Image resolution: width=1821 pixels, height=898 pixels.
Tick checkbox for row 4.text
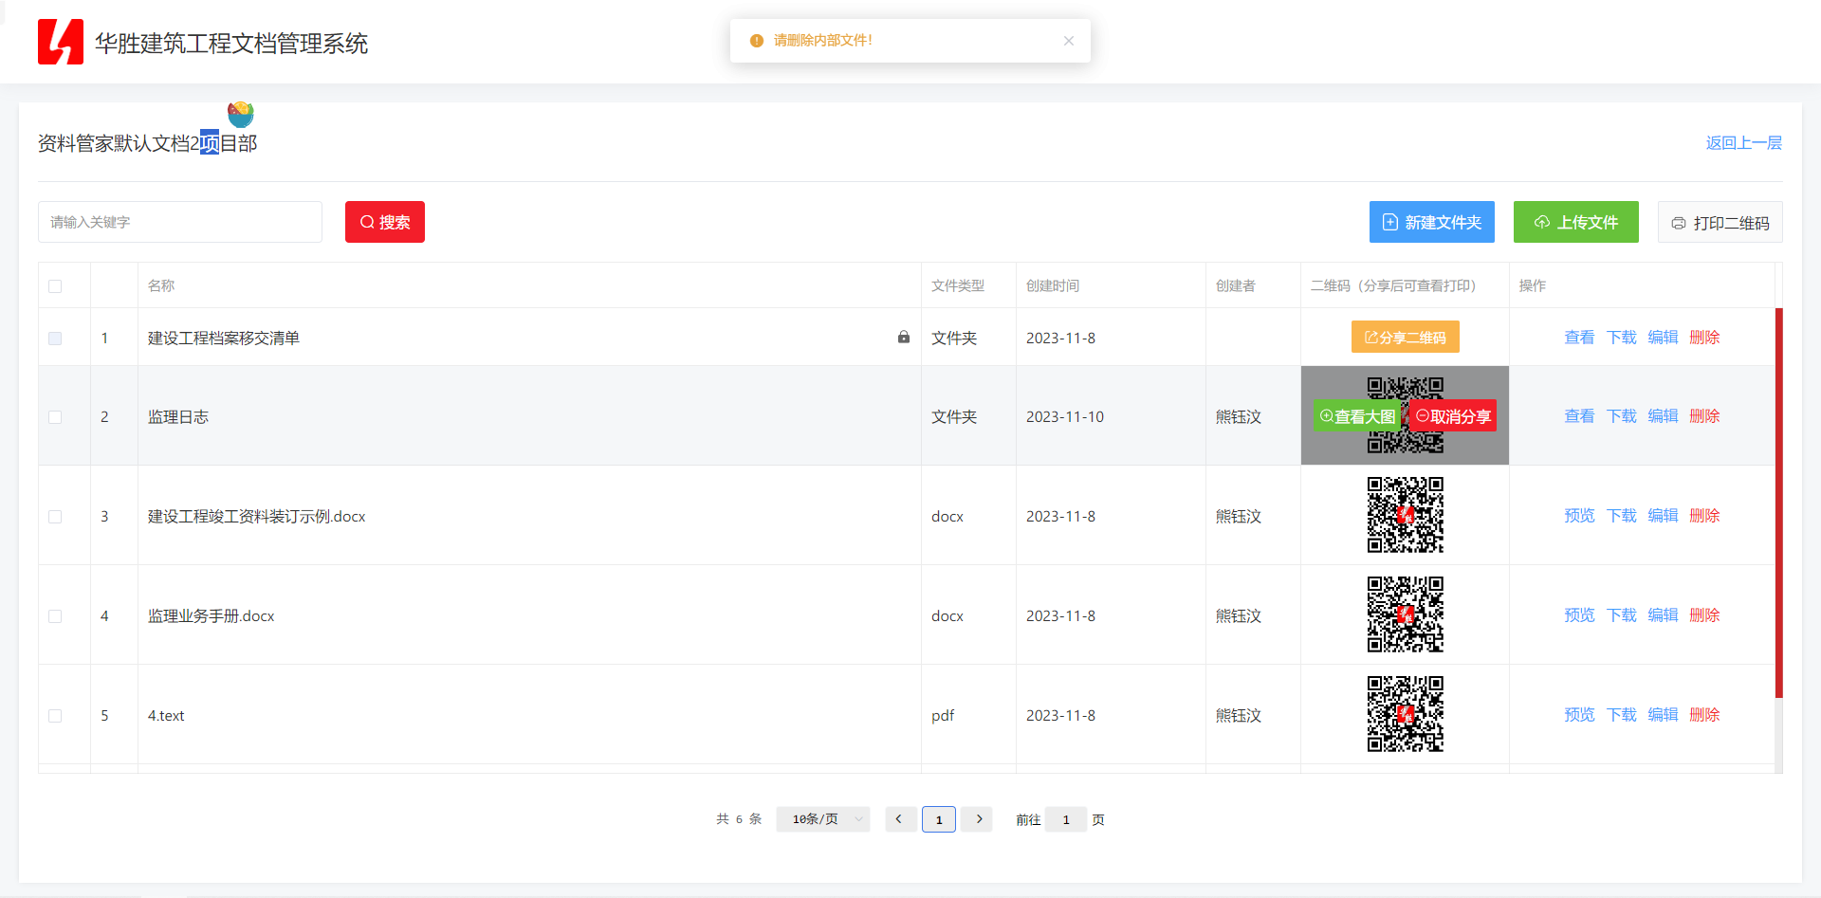pyautogui.click(x=55, y=716)
